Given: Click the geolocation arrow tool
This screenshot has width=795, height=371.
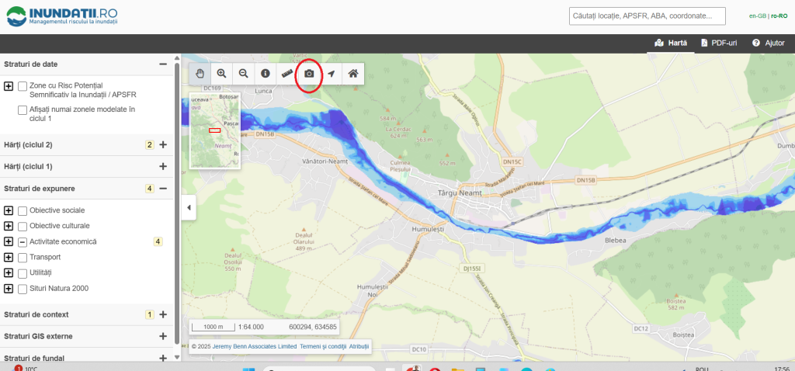Looking at the screenshot, I should click(332, 74).
